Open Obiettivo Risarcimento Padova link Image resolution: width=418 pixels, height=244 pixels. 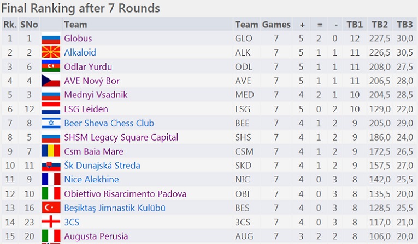[x=125, y=194]
